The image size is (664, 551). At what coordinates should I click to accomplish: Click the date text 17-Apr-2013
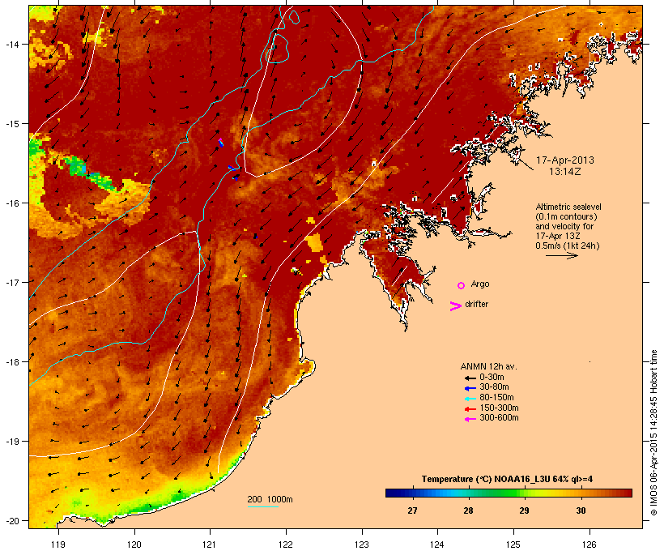pyautogui.click(x=565, y=160)
